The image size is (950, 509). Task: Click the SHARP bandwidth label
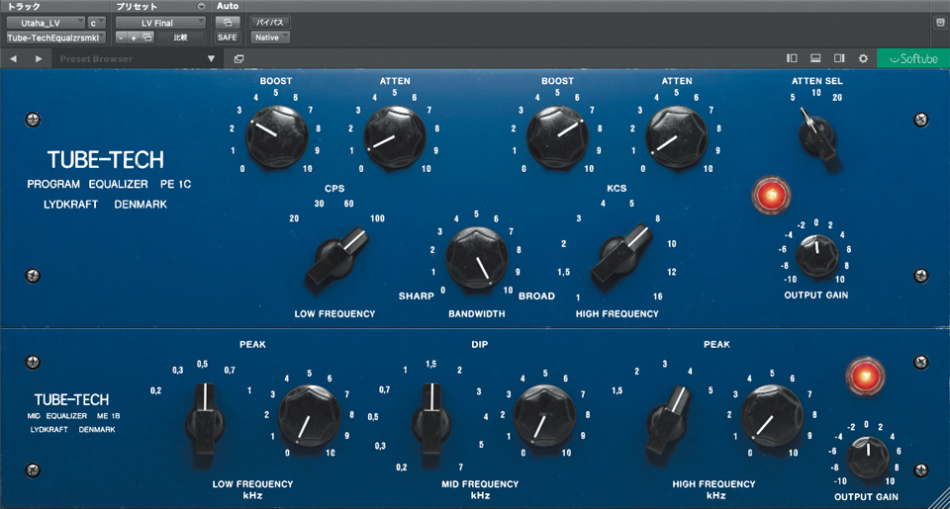click(417, 296)
